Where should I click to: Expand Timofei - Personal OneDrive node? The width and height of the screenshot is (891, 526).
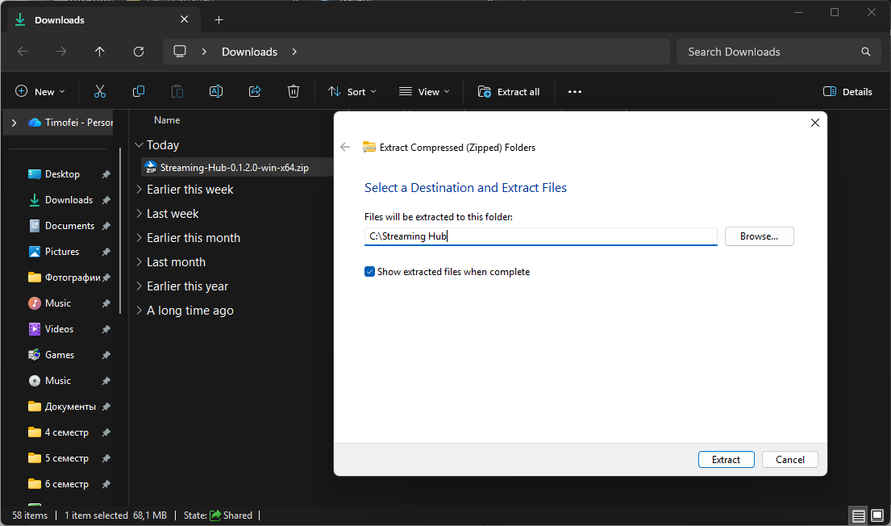[15, 123]
